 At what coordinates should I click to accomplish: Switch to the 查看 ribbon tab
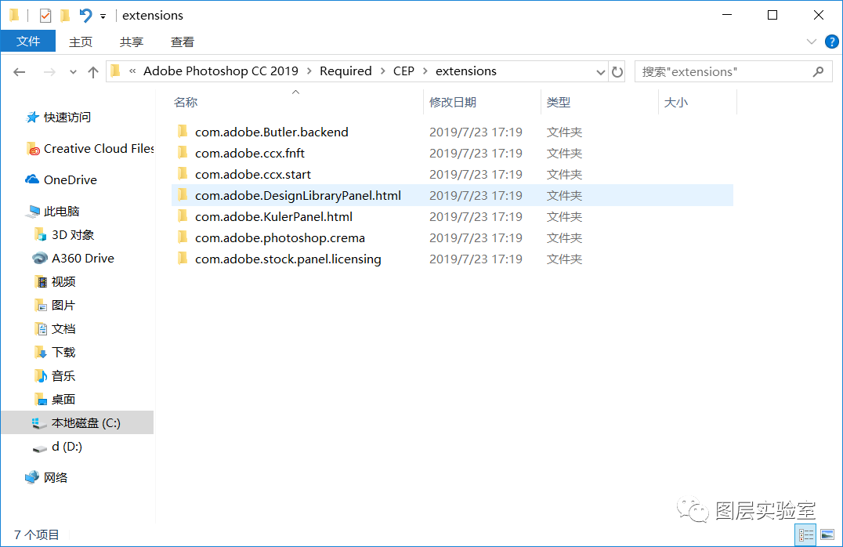tap(183, 42)
